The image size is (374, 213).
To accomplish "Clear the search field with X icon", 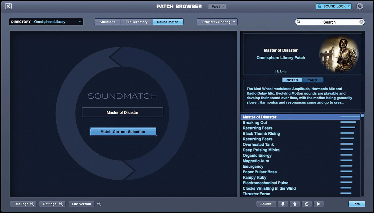I will (361, 22).
